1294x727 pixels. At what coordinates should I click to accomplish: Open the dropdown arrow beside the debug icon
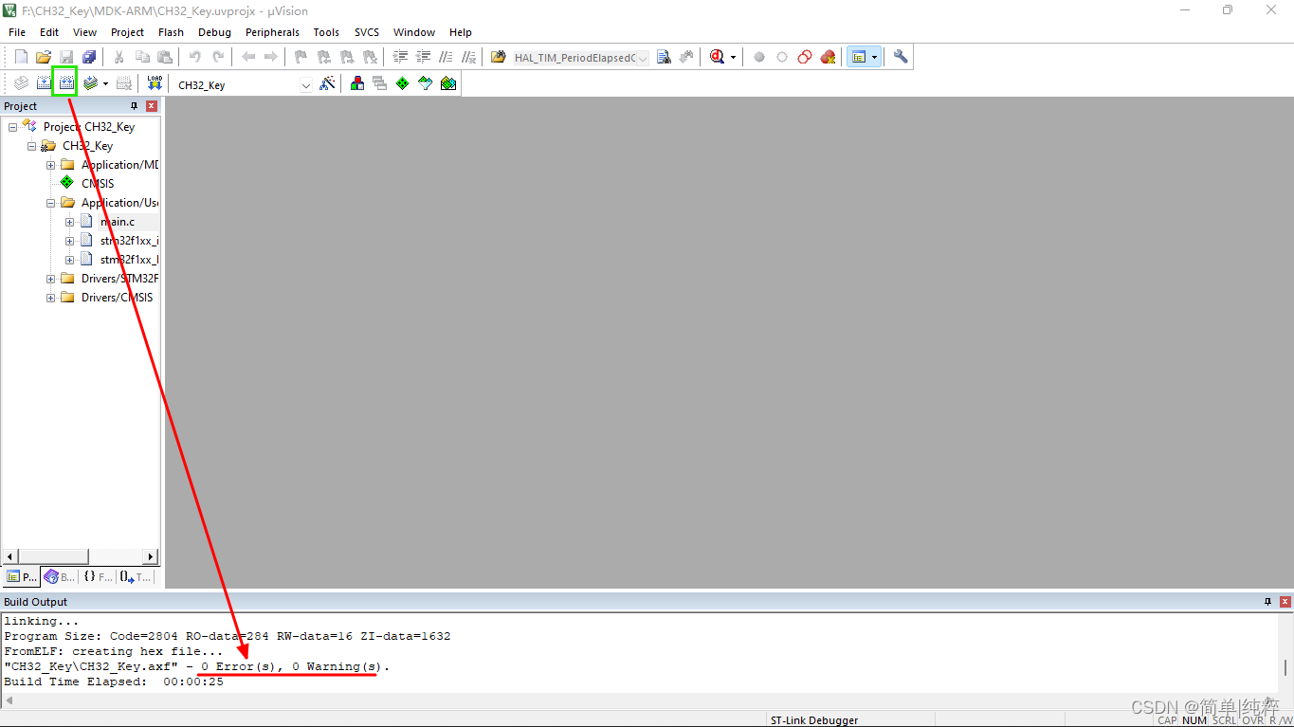point(733,57)
